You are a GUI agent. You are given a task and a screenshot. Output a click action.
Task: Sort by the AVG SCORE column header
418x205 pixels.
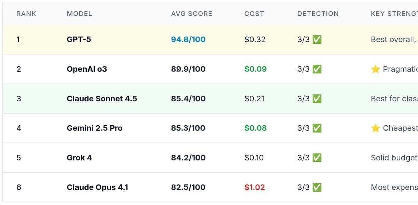pyautogui.click(x=192, y=14)
